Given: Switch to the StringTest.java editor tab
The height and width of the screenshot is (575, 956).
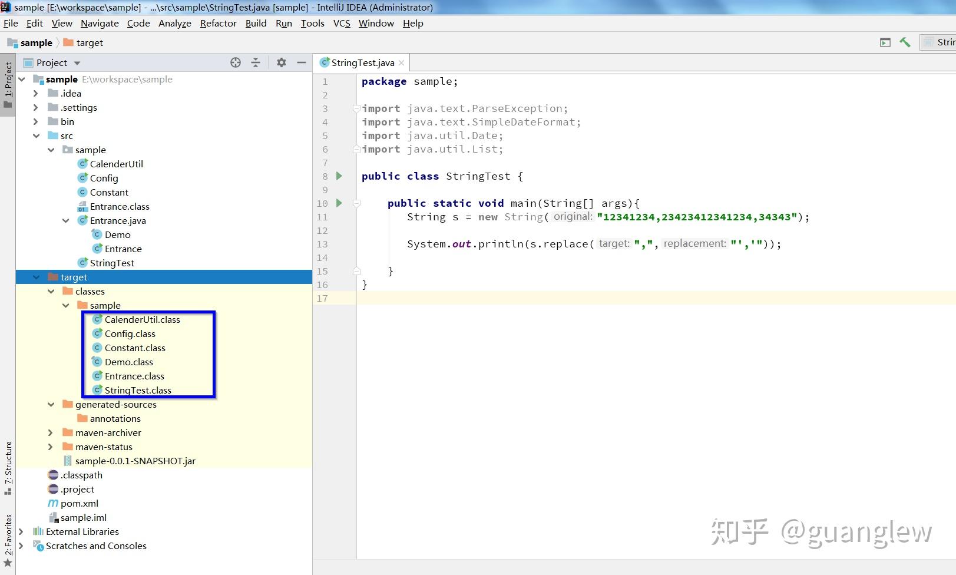Looking at the screenshot, I should tap(362, 62).
